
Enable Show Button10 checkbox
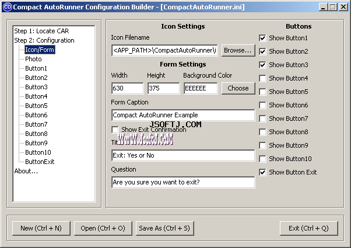(262, 159)
